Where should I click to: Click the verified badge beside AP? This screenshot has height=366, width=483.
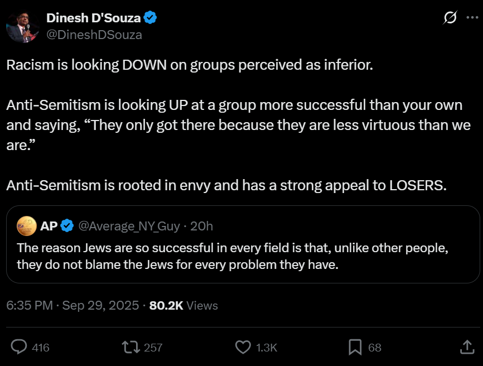point(67,226)
